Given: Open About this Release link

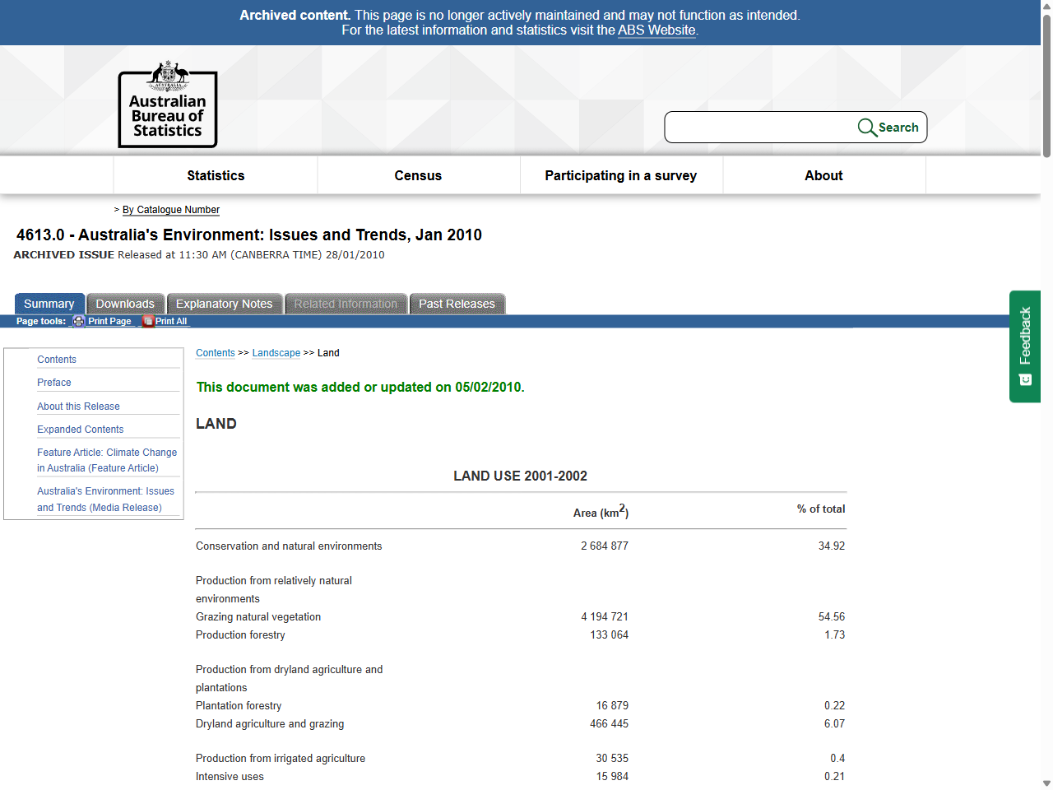Looking at the screenshot, I should point(78,407).
